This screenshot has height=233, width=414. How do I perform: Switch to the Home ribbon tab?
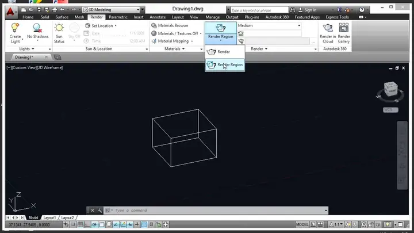coord(28,17)
